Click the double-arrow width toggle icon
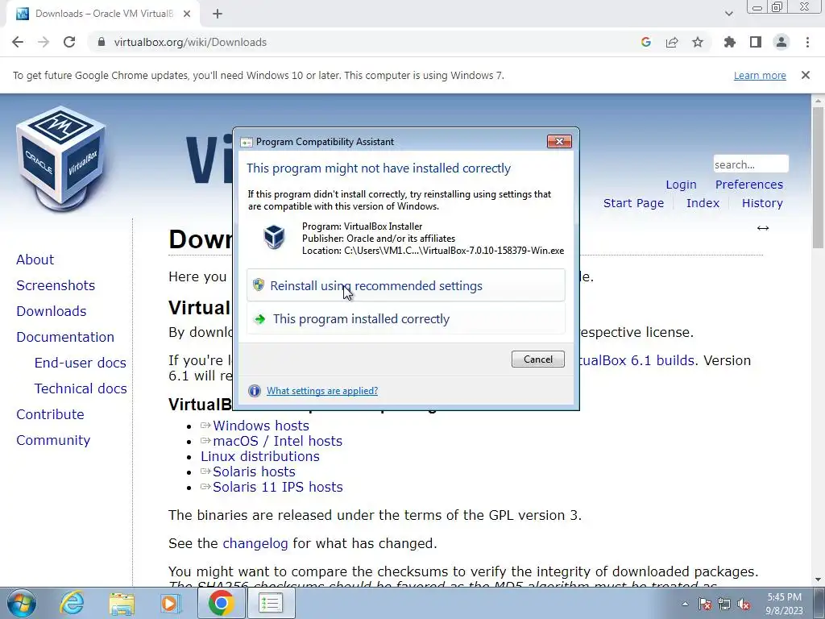The height and width of the screenshot is (619, 825). 763,228
